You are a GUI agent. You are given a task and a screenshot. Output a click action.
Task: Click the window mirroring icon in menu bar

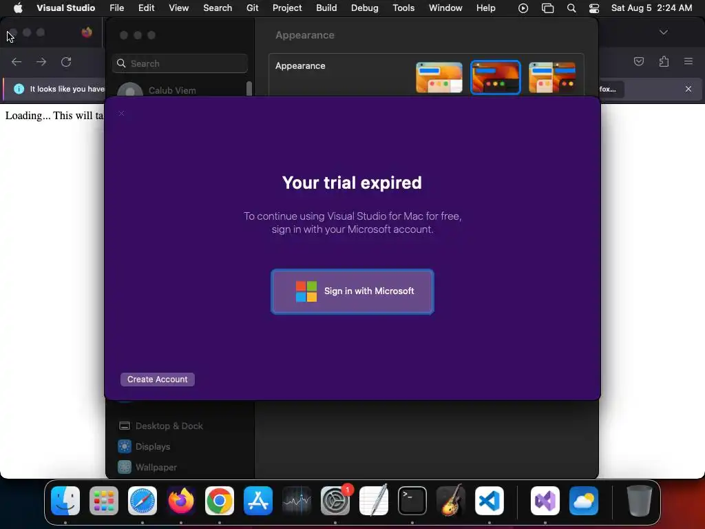(x=547, y=8)
